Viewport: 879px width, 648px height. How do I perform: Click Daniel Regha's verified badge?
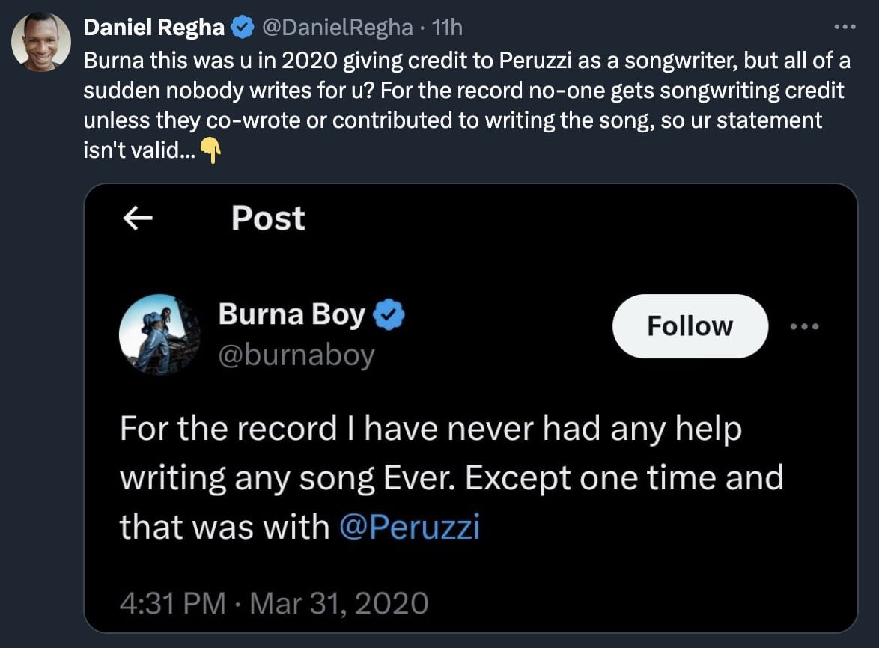click(241, 28)
